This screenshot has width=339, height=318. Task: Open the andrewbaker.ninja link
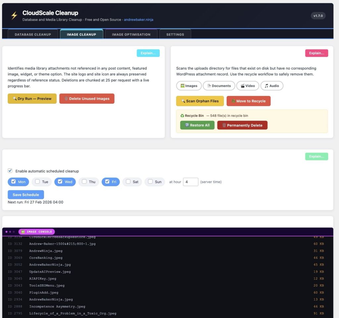(139, 20)
